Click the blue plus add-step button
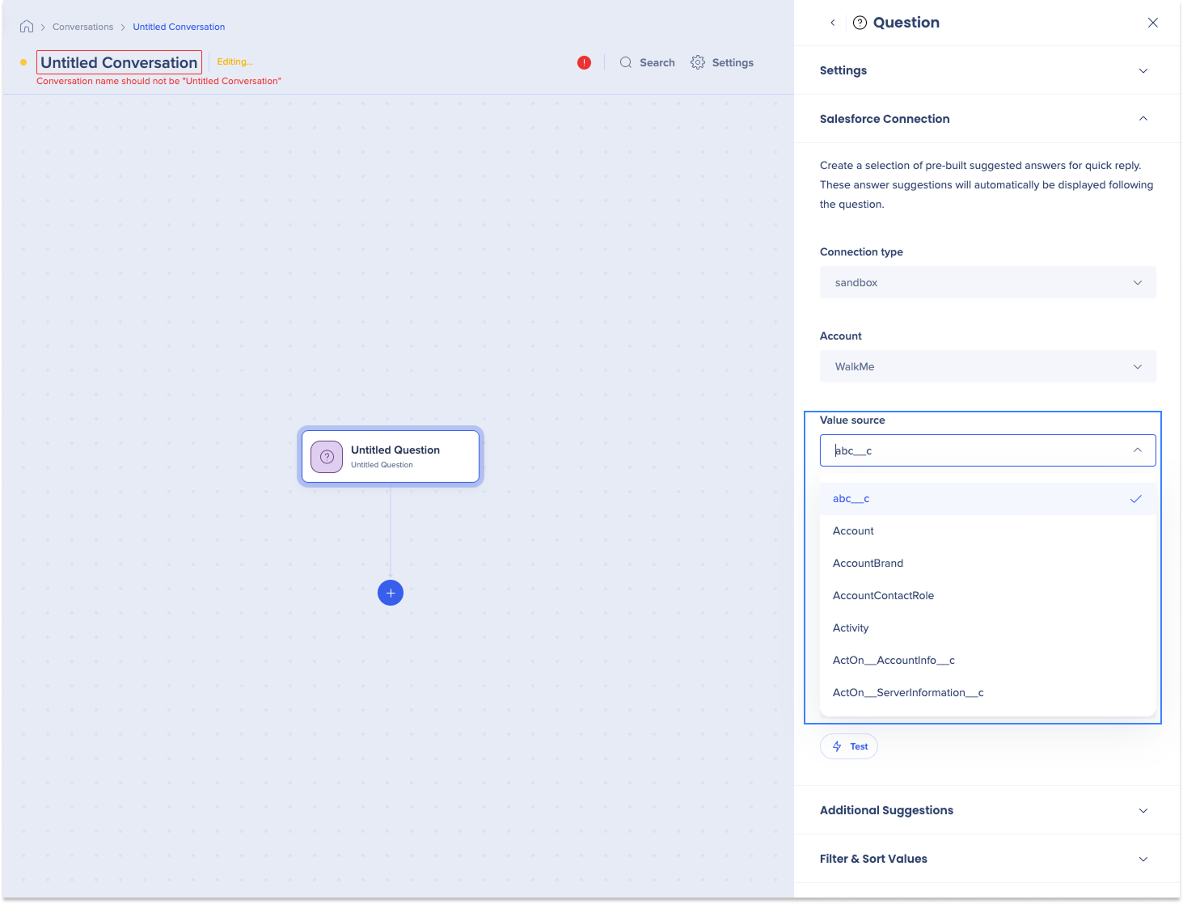The height and width of the screenshot is (904, 1183). [x=391, y=593]
